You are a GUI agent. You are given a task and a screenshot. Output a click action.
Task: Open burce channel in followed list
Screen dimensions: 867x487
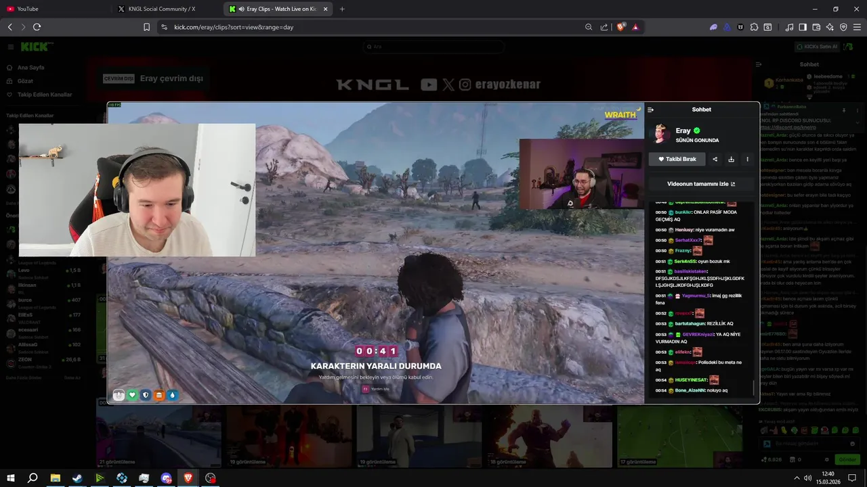coord(42,302)
